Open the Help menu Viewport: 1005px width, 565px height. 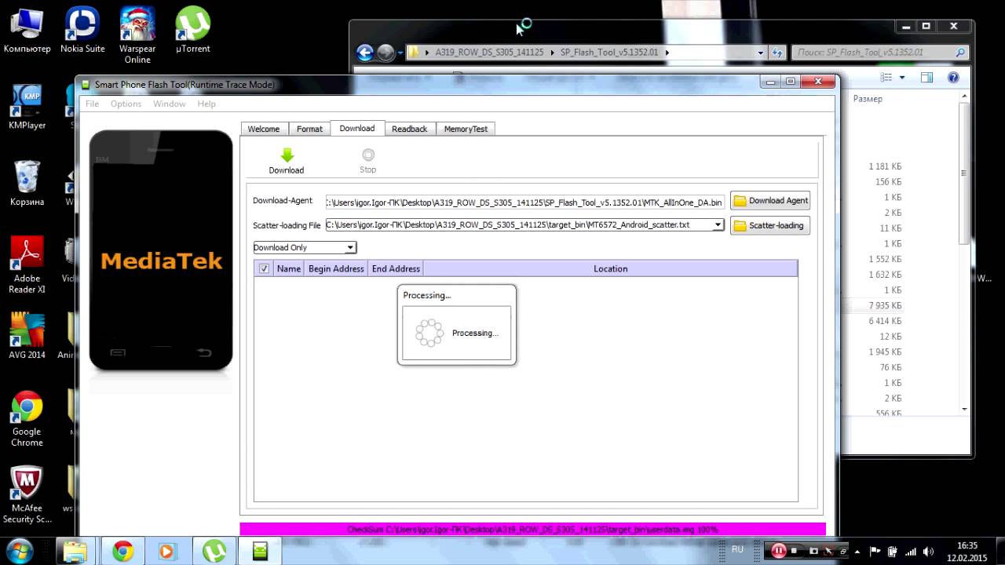206,104
